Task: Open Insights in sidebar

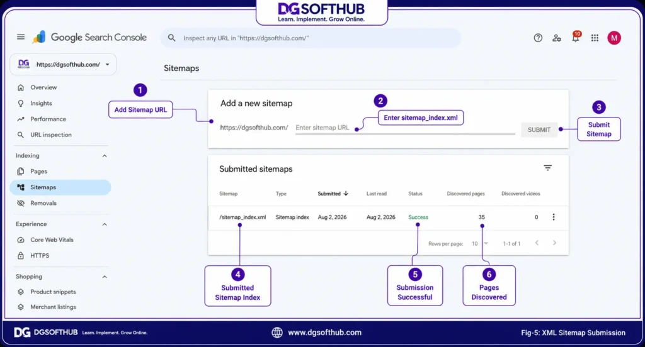Action: (60, 103)
